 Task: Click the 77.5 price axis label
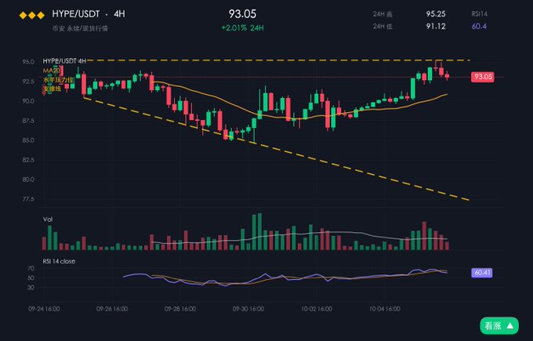[28, 199]
